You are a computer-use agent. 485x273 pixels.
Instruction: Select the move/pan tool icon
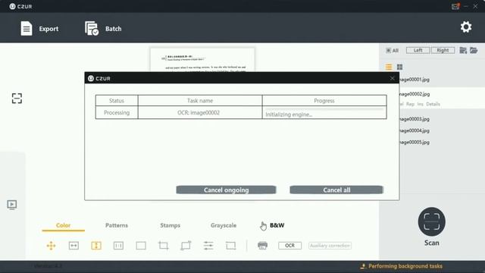click(51, 246)
